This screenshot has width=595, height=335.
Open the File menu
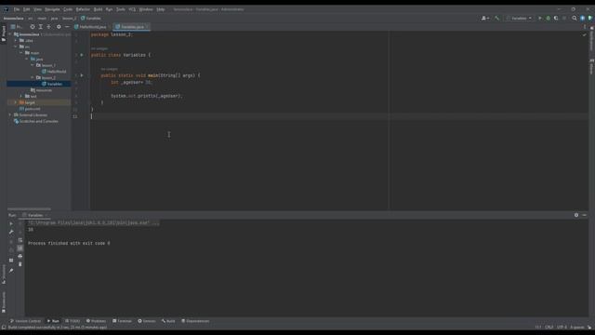[x=17, y=9]
